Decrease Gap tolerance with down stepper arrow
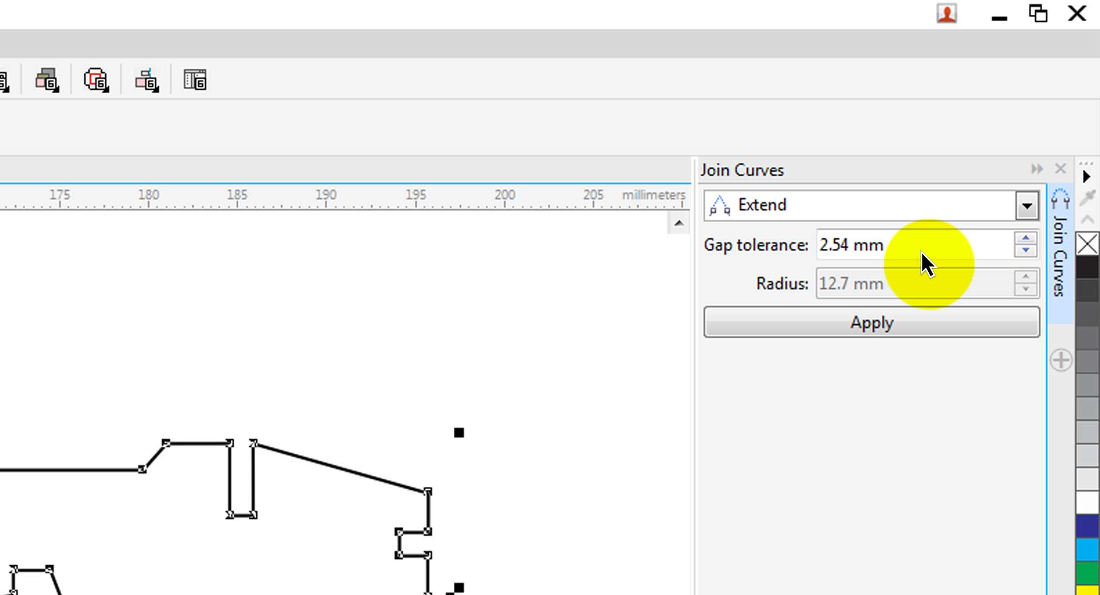Image resolution: width=1100 pixels, height=595 pixels. click(x=1026, y=251)
